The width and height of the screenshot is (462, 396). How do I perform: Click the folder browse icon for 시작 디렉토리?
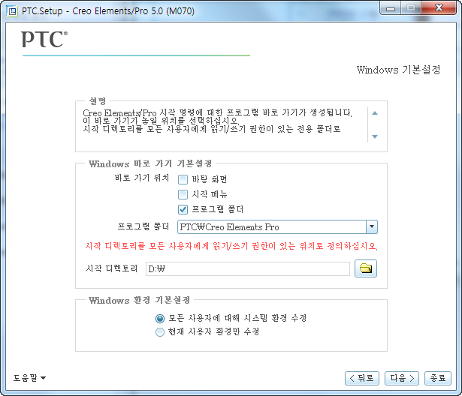(x=366, y=268)
